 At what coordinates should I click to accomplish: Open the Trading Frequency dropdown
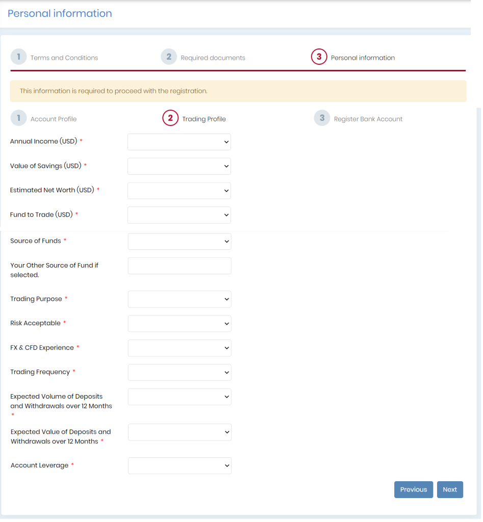tap(180, 372)
